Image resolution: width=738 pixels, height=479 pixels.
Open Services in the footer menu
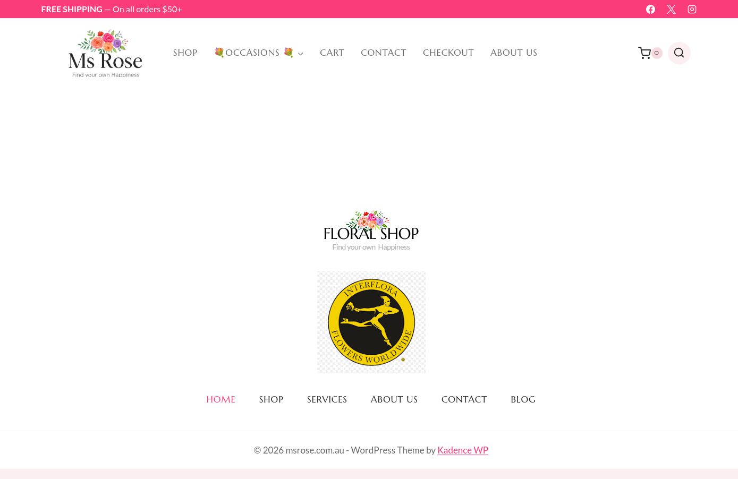(x=327, y=399)
